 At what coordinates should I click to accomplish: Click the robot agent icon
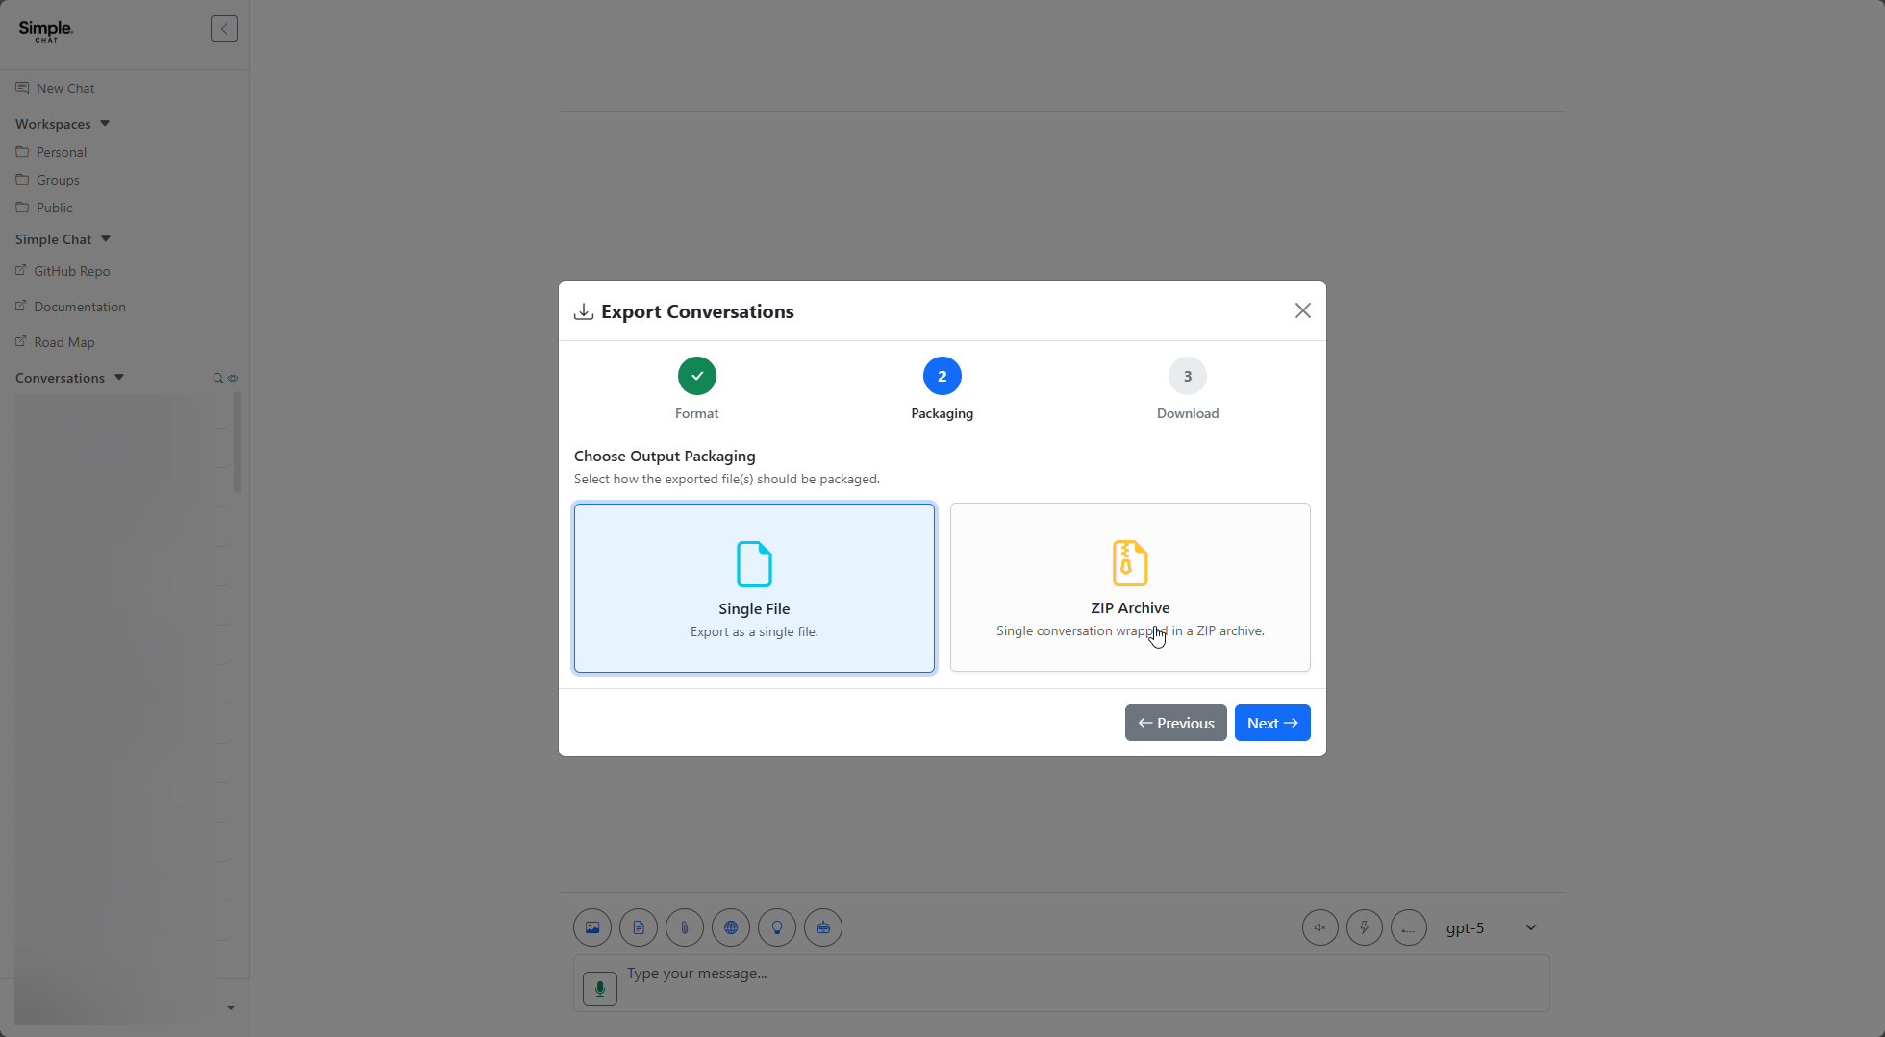823,927
